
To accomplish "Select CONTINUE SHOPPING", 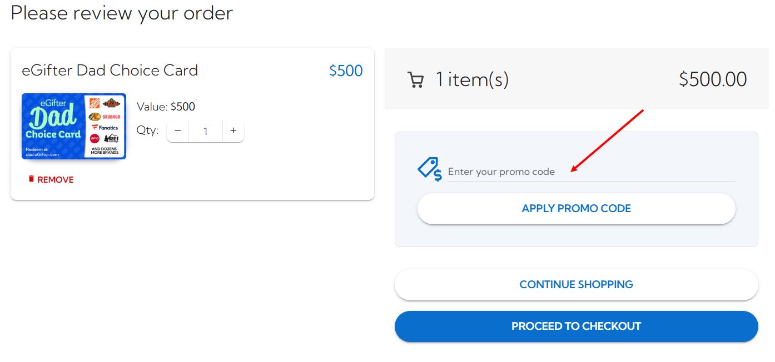I will tap(576, 284).
